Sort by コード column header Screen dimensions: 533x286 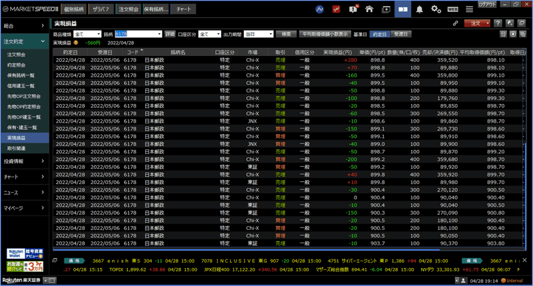coord(133,53)
